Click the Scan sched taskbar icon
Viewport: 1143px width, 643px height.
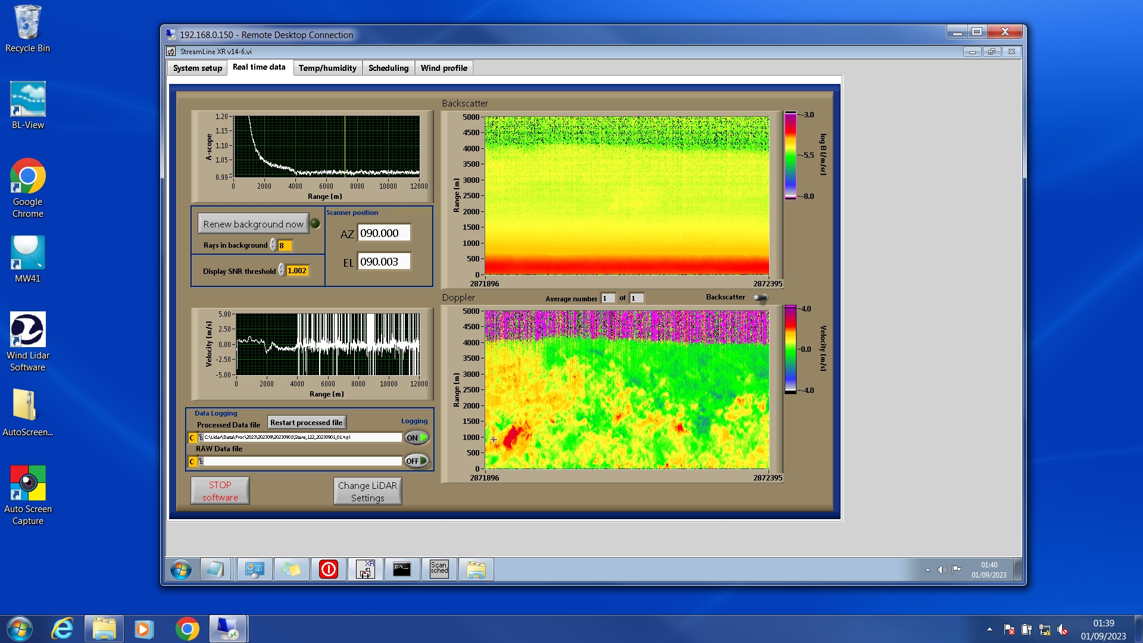439,570
